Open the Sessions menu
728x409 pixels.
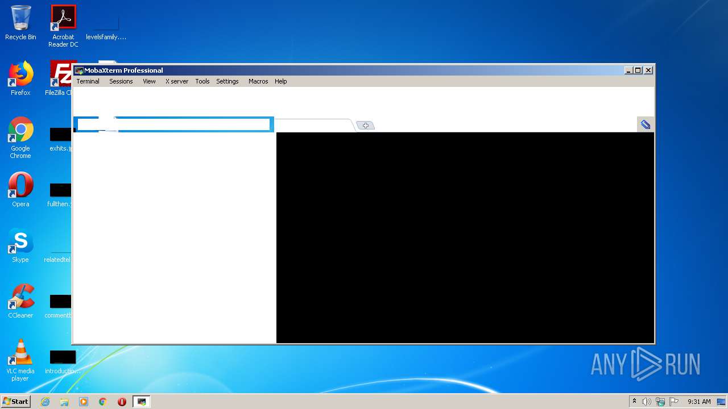coord(121,81)
